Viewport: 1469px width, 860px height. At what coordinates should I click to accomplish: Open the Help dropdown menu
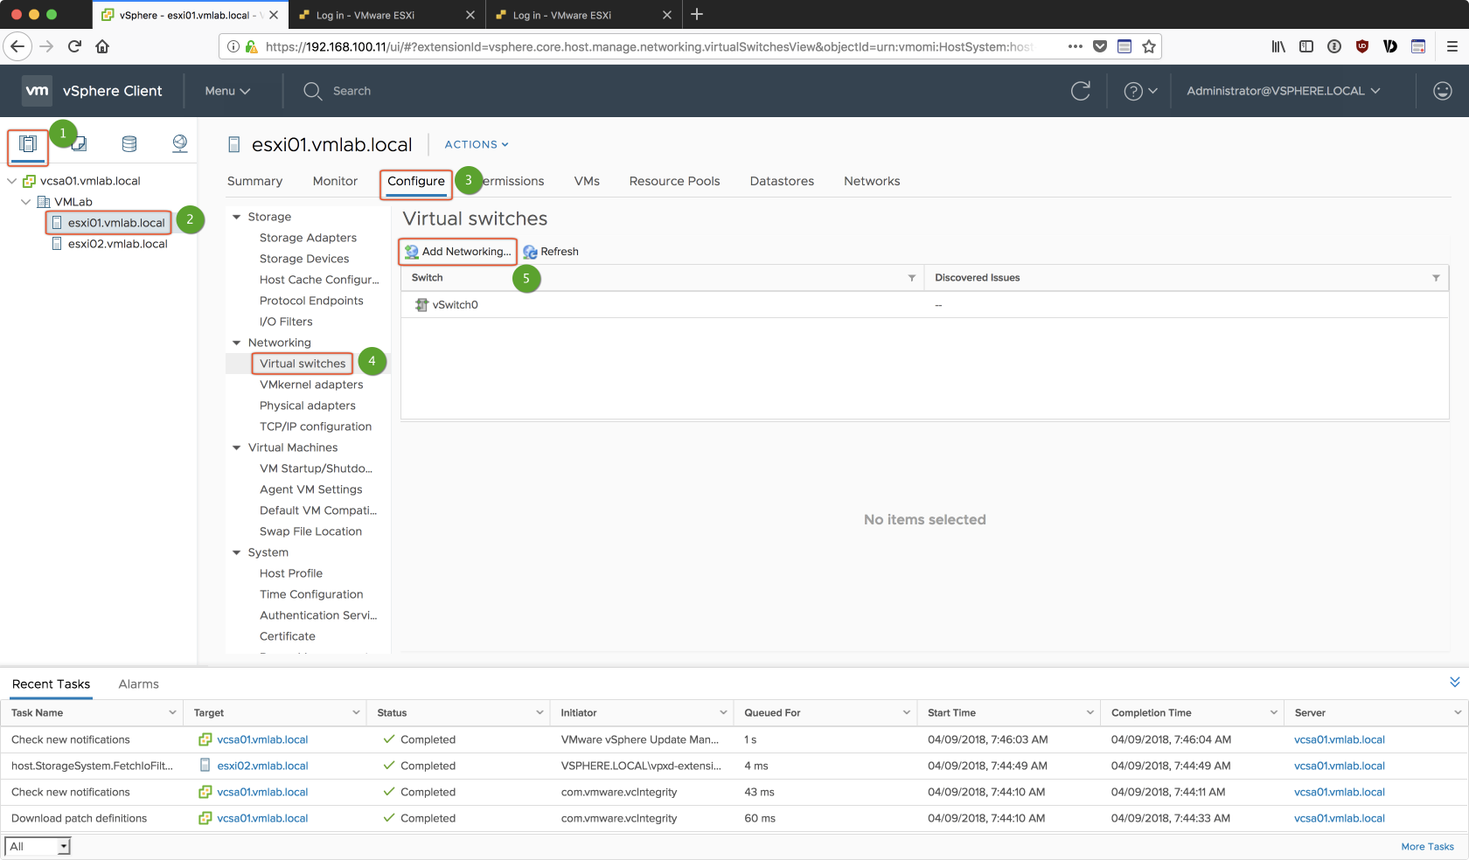(x=1140, y=91)
